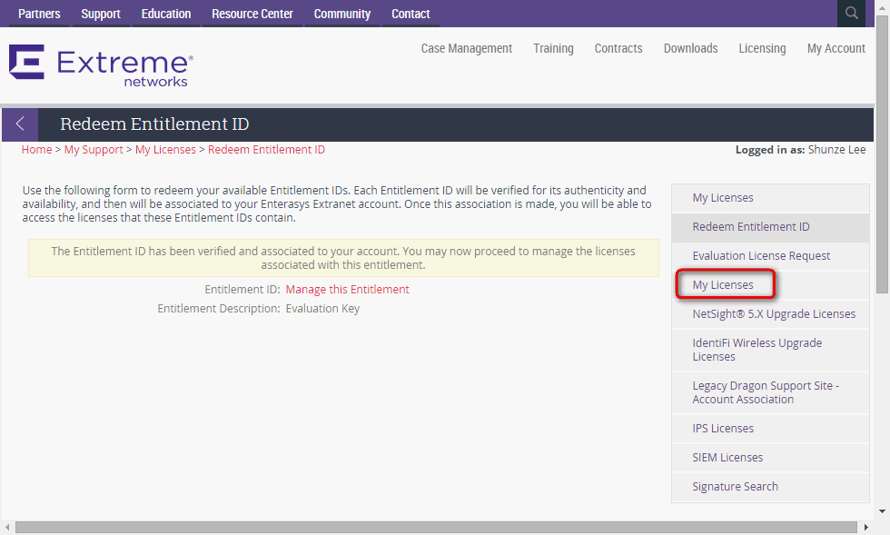Click the 'Redeem Entitlement ID' page heading
The image size is (890, 535).
pos(154,124)
